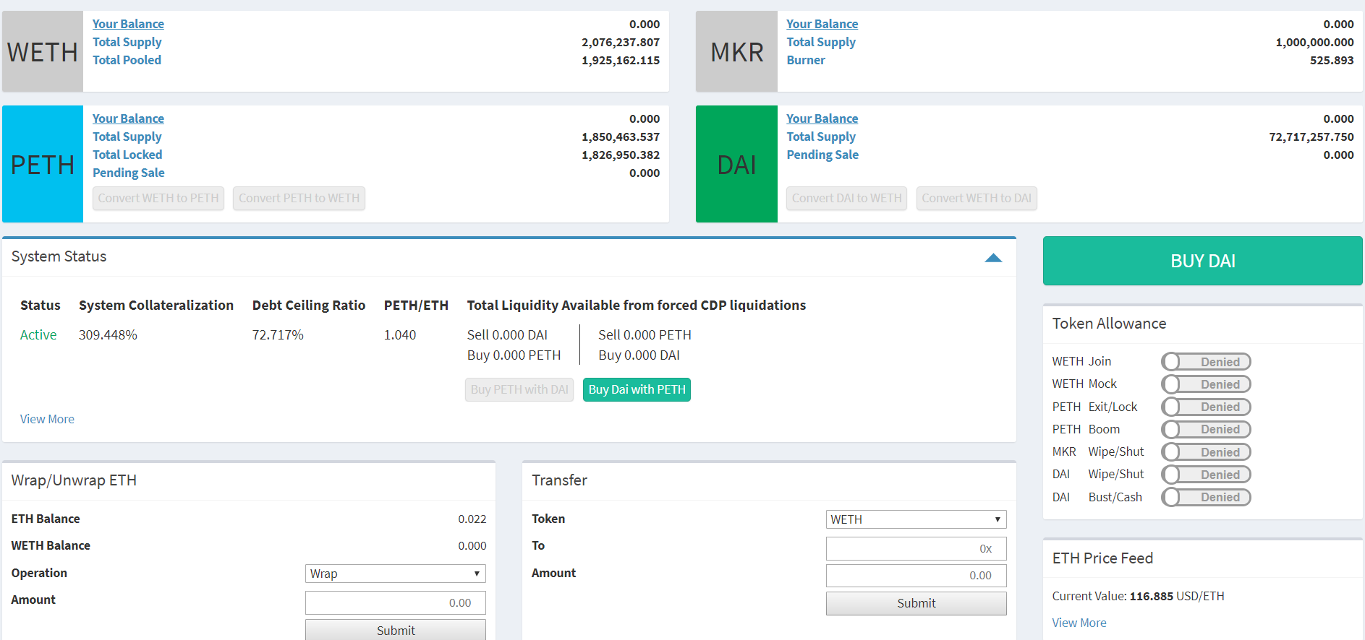Toggle WETH Join allowance switch
This screenshot has width=1365, height=640.
1206,362
